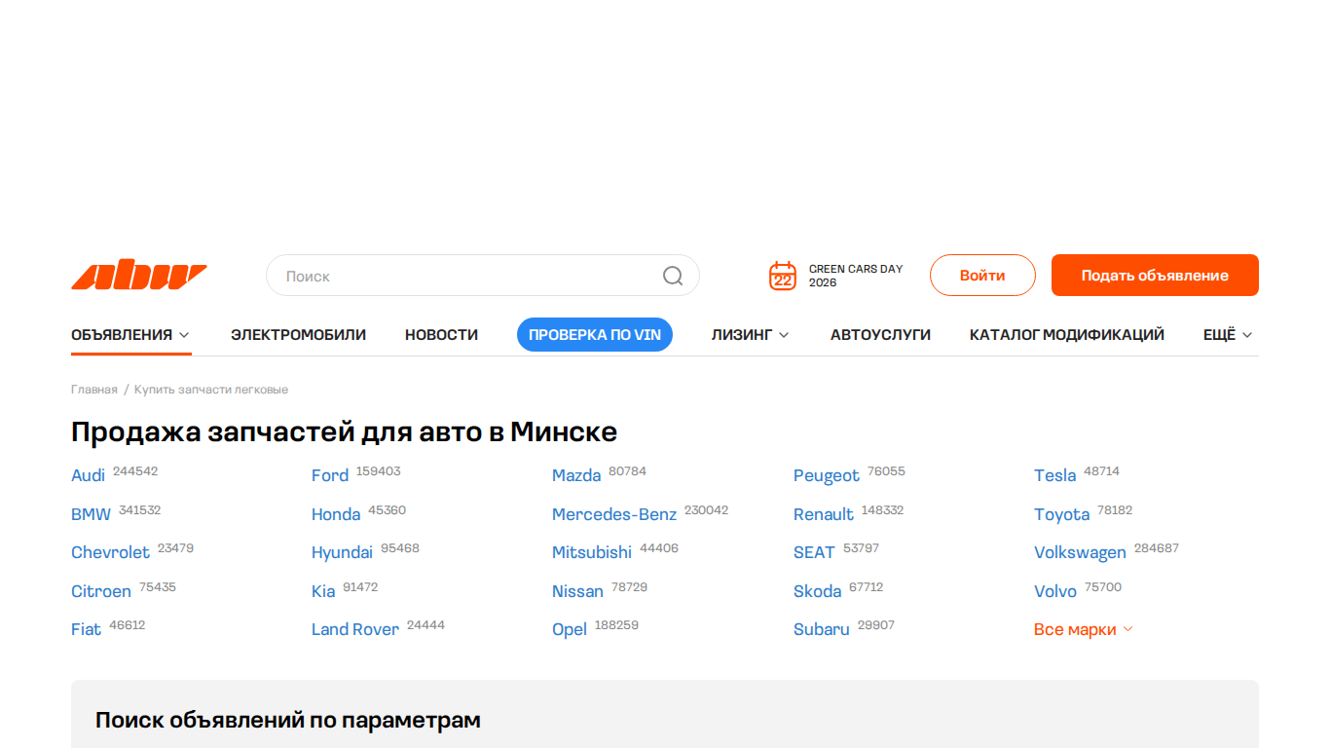Open Opel parts listings
The height and width of the screenshot is (748, 1330).
click(570, 629)
